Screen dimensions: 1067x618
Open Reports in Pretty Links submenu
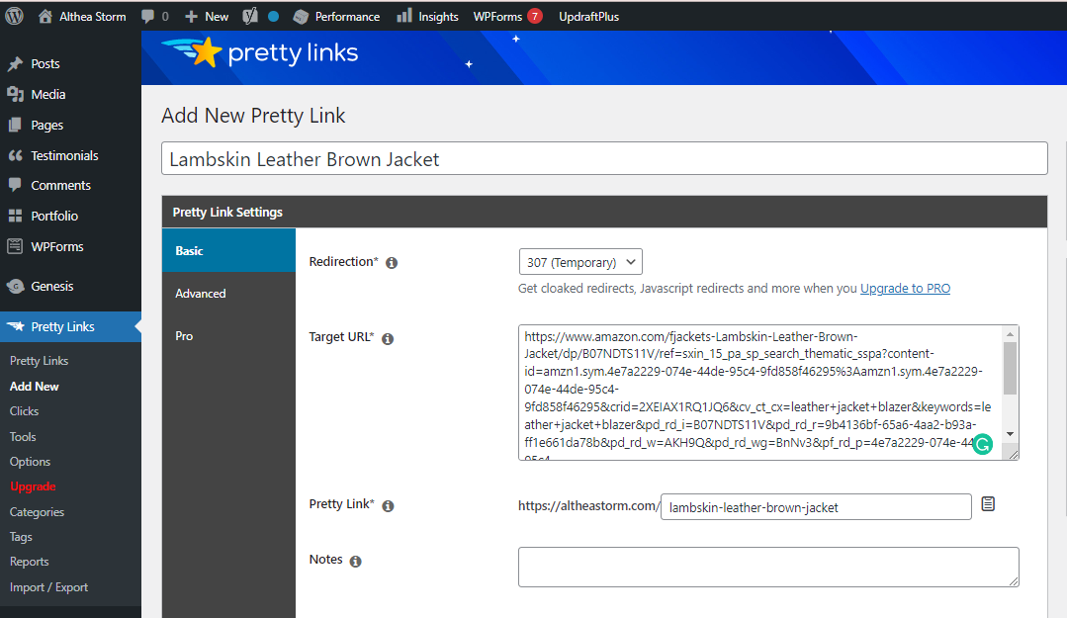(x=30, y=562)
